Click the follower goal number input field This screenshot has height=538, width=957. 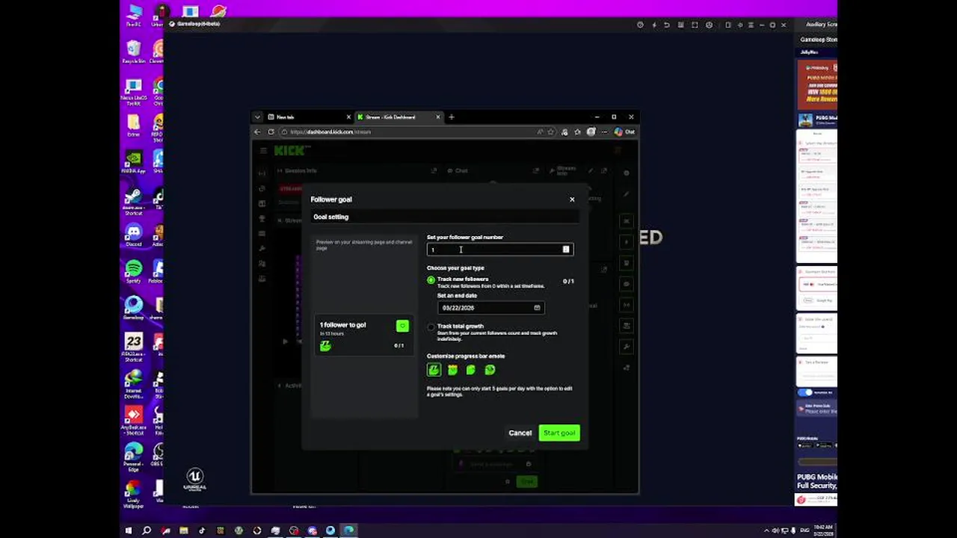(x=499, y=250)
